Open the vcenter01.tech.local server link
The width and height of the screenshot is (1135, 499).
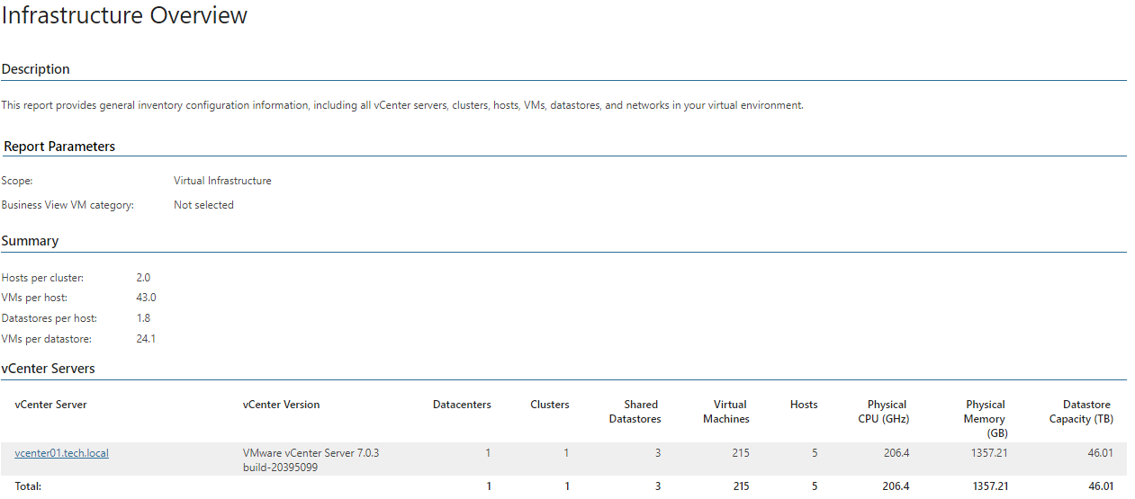click(x=61, y=453)
